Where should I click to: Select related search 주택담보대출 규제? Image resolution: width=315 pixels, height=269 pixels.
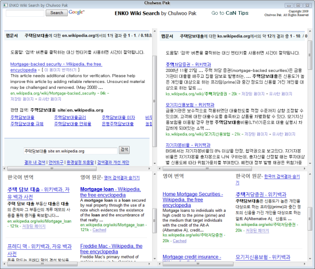click(27, 123)
